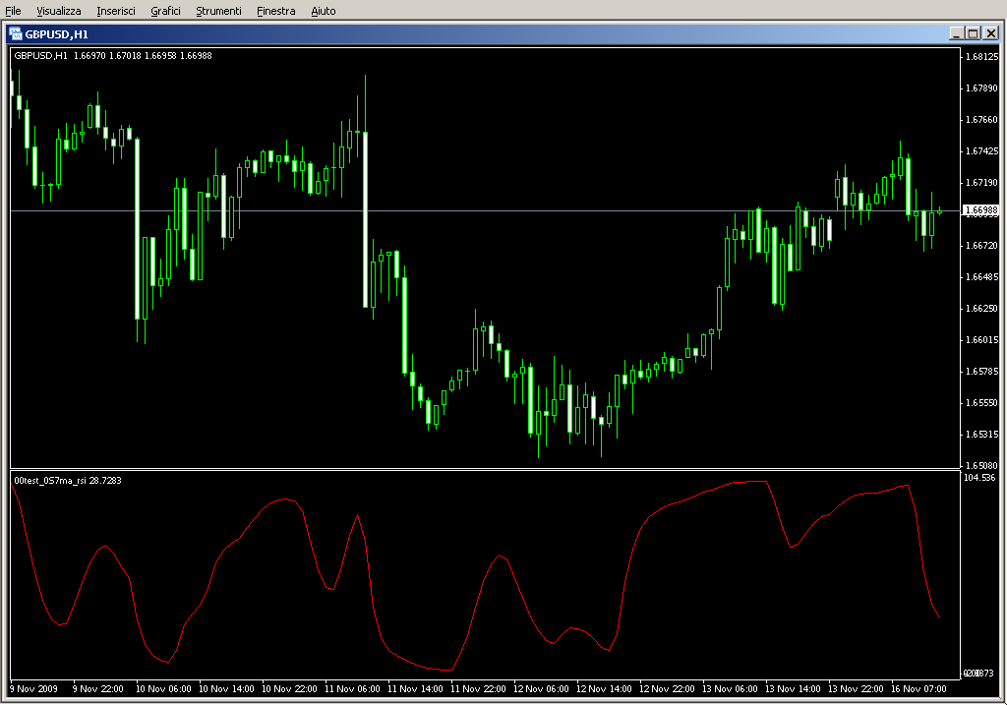This screenshot has height=705, width=1007.
Task: Close the GBPUSD,H1 chart window
Action: coord(991,33)
